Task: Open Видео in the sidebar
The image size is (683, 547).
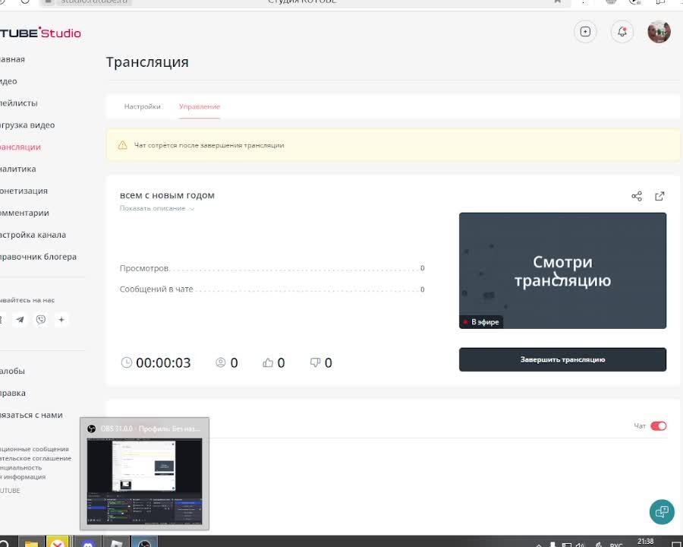Action: coord(8,81)
